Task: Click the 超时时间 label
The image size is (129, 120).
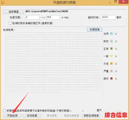Action: pyautogui.click(x=94, y=17)
